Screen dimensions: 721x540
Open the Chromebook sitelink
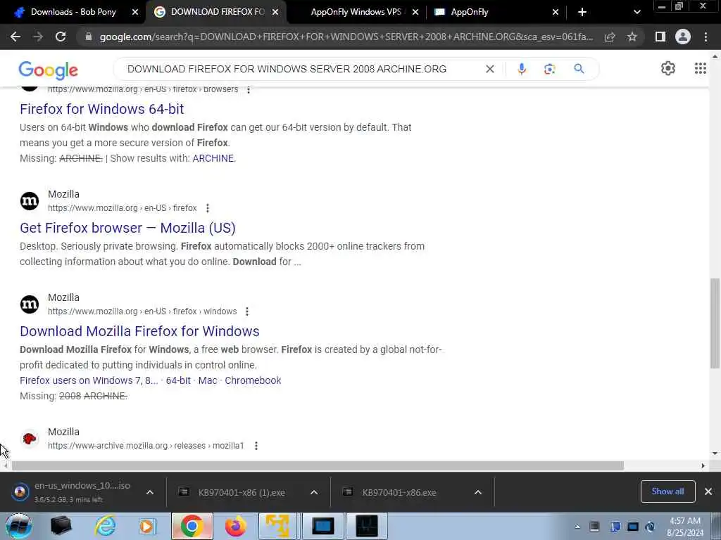pyautogui.click(x=253, y=380)
